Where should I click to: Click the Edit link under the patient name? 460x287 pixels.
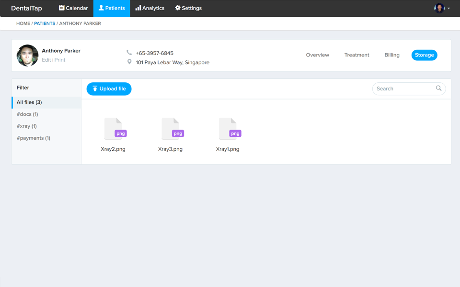click(x=46, y=60)
